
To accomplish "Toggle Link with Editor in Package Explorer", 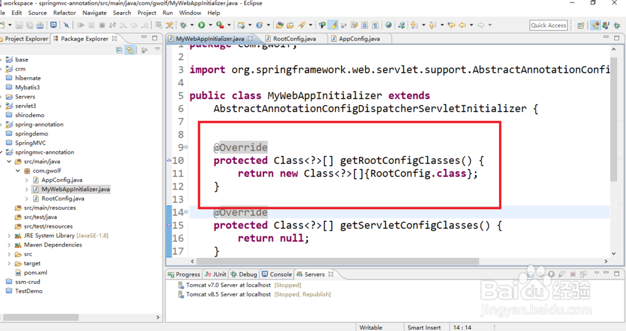I will pos(130,50).
